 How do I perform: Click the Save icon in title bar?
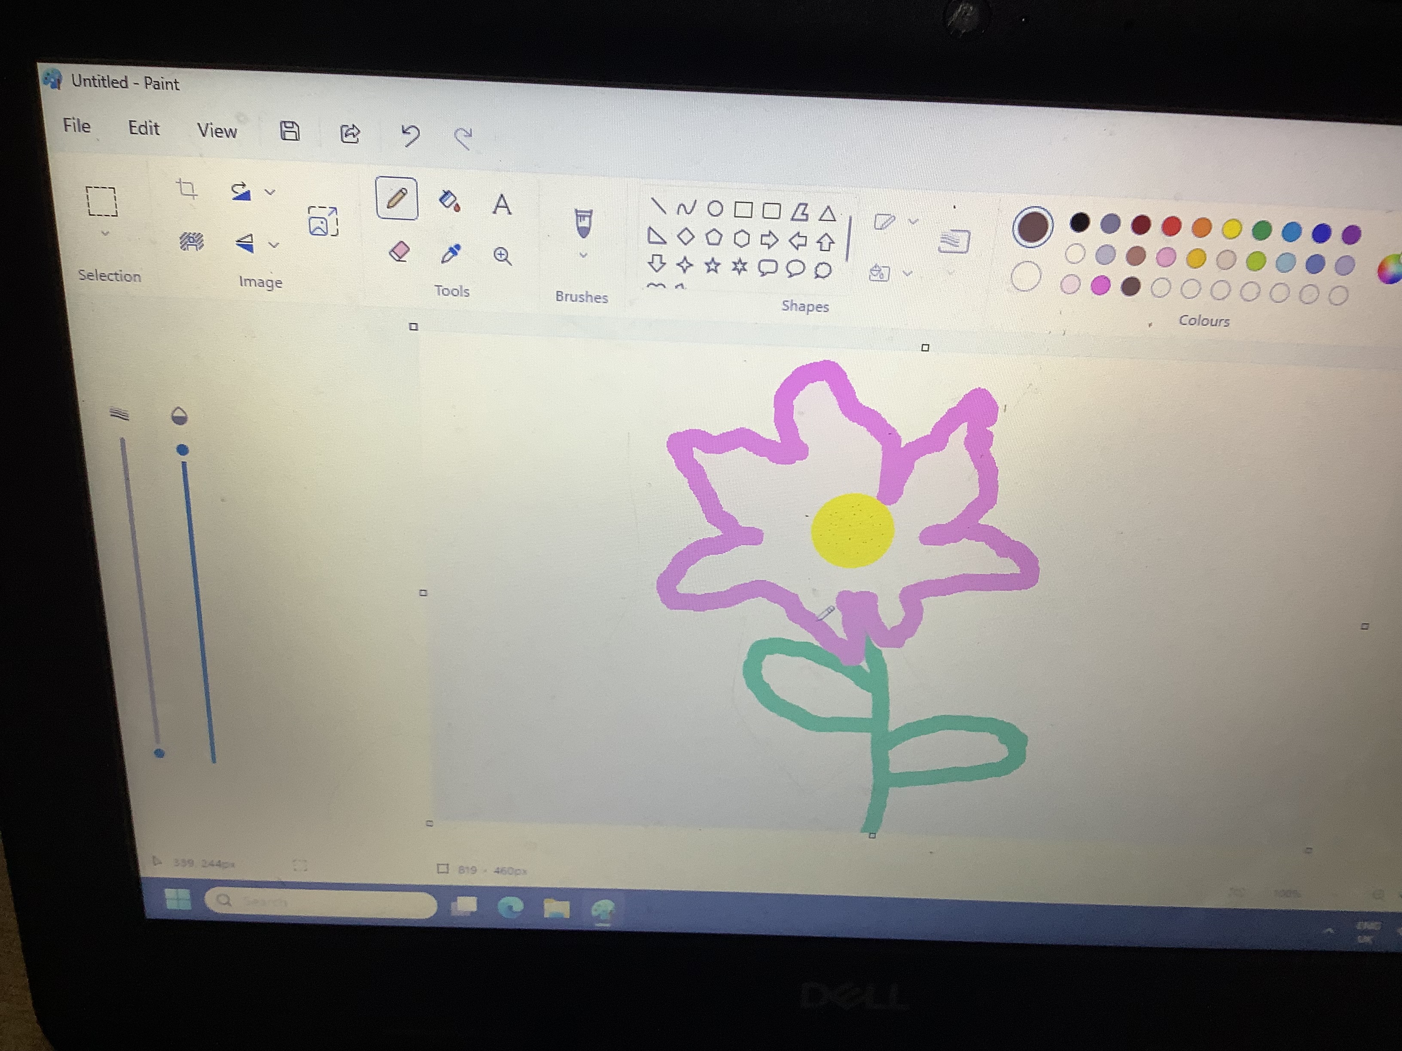coord(290,131)
